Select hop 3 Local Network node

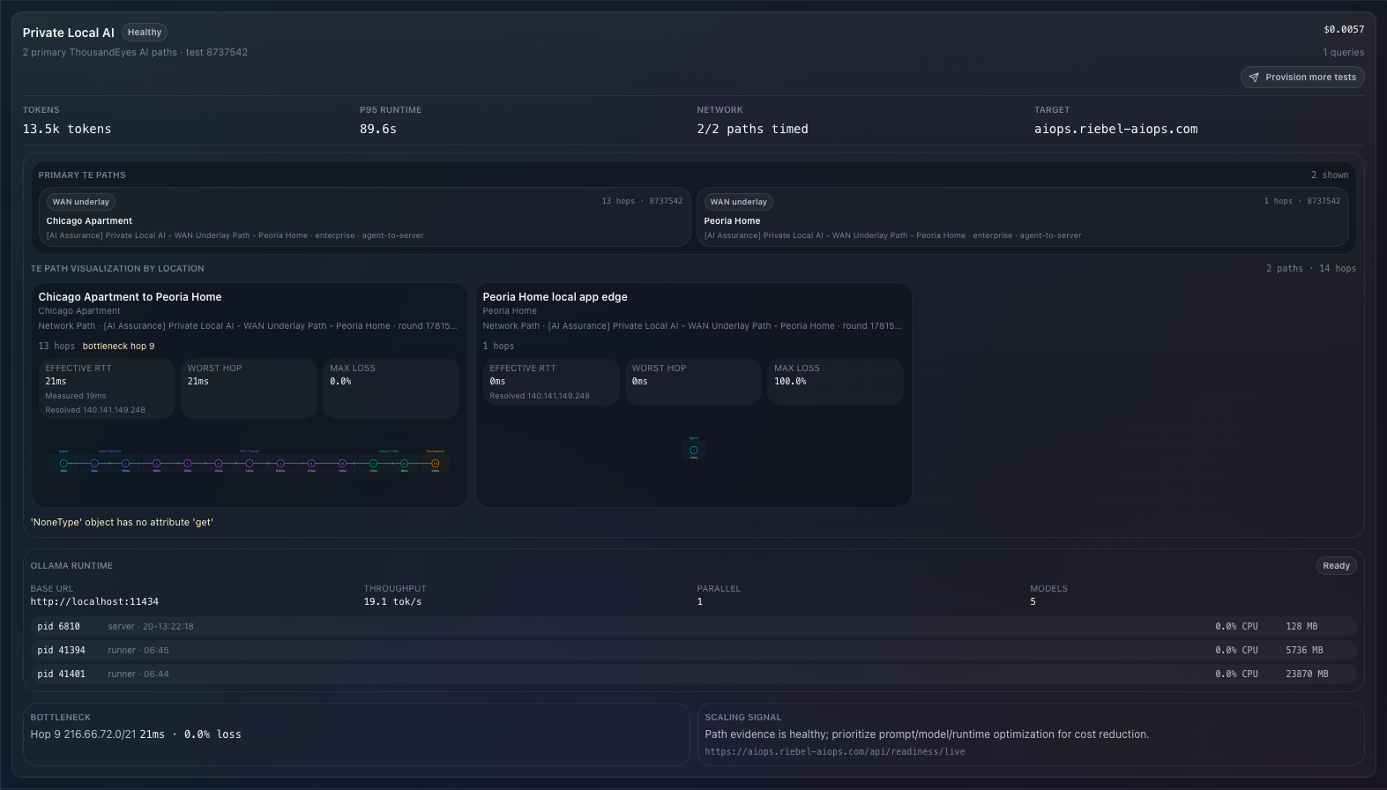(x=125, y=463)
